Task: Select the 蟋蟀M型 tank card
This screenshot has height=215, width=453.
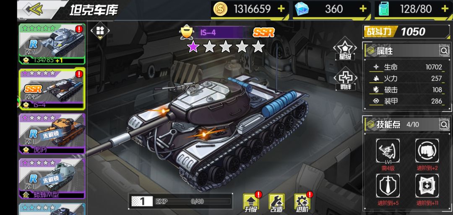Action: tap(52, 178)
